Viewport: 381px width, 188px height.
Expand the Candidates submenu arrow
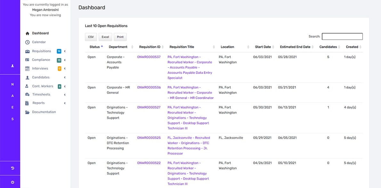coord(65,77)
